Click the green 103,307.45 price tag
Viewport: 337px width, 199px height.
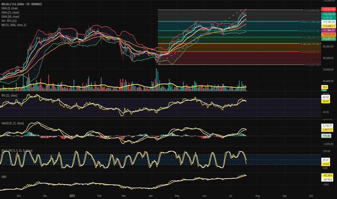329,39
